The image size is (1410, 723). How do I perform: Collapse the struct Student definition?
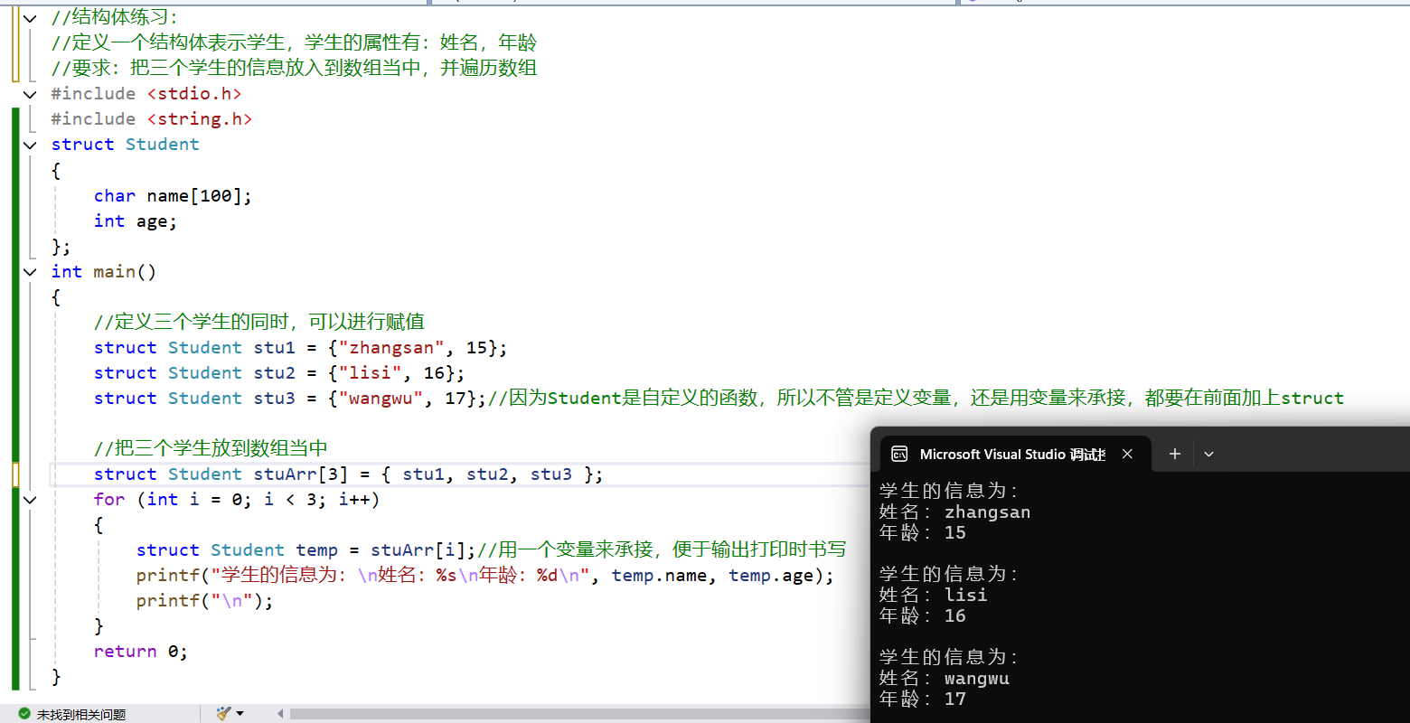coord(31,145)
